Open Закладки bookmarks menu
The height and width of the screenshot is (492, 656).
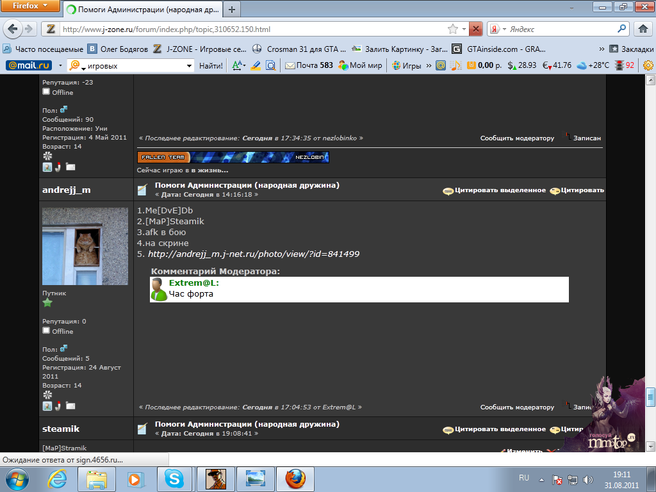631,49
